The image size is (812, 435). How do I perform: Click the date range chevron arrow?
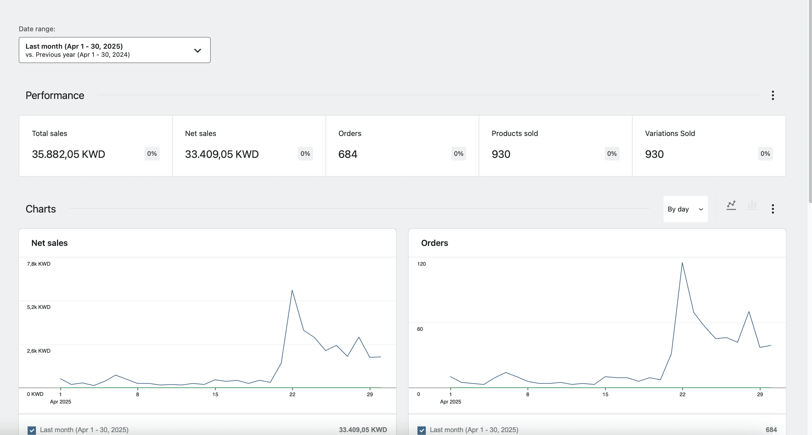[198, 51]
